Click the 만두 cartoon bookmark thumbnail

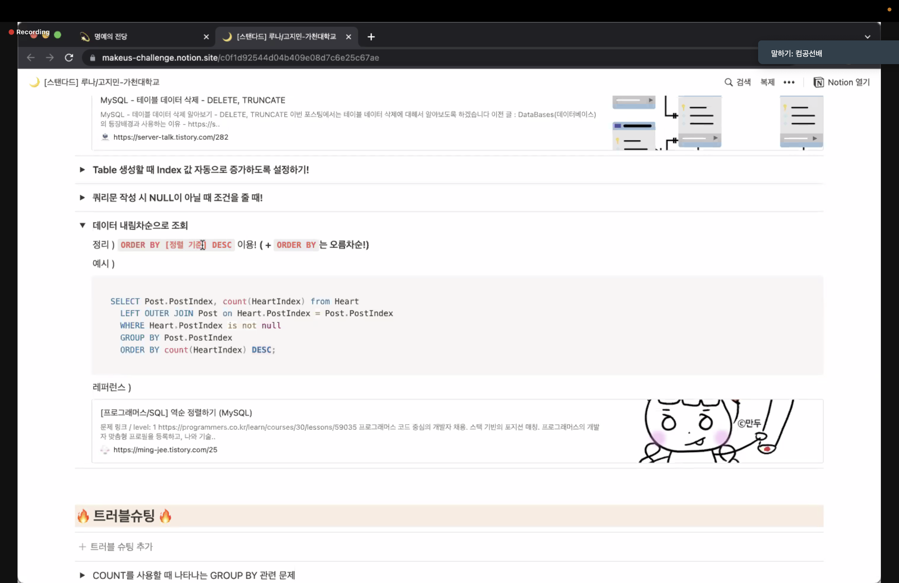(x=716, y=431)
